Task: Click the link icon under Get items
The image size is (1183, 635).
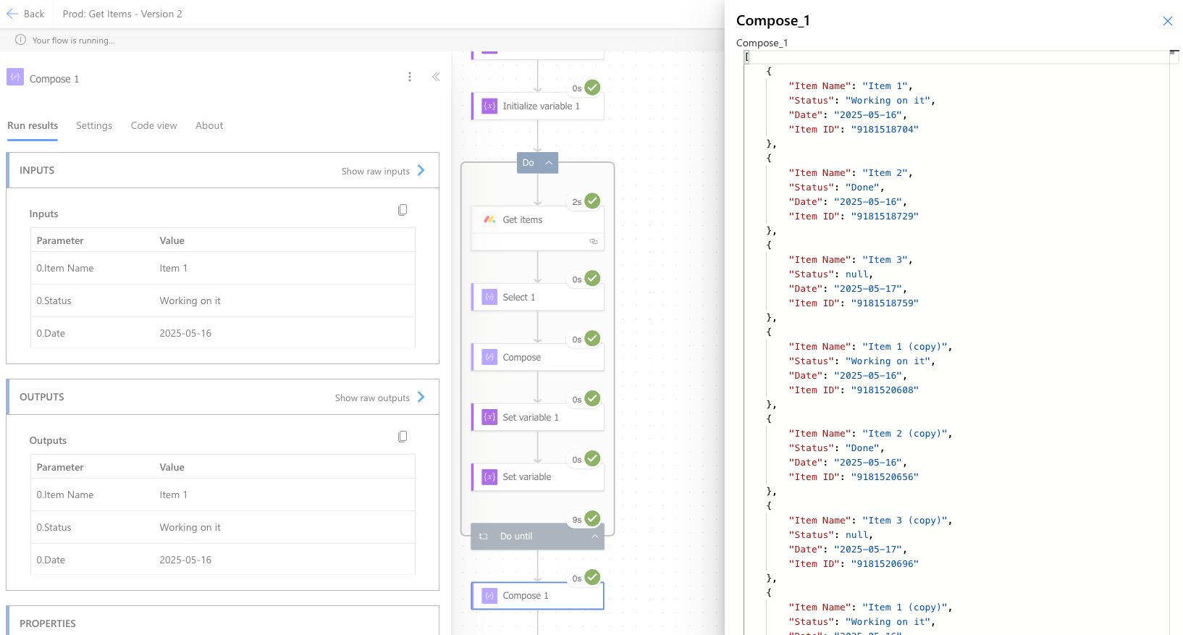Action: coord(594,242)
